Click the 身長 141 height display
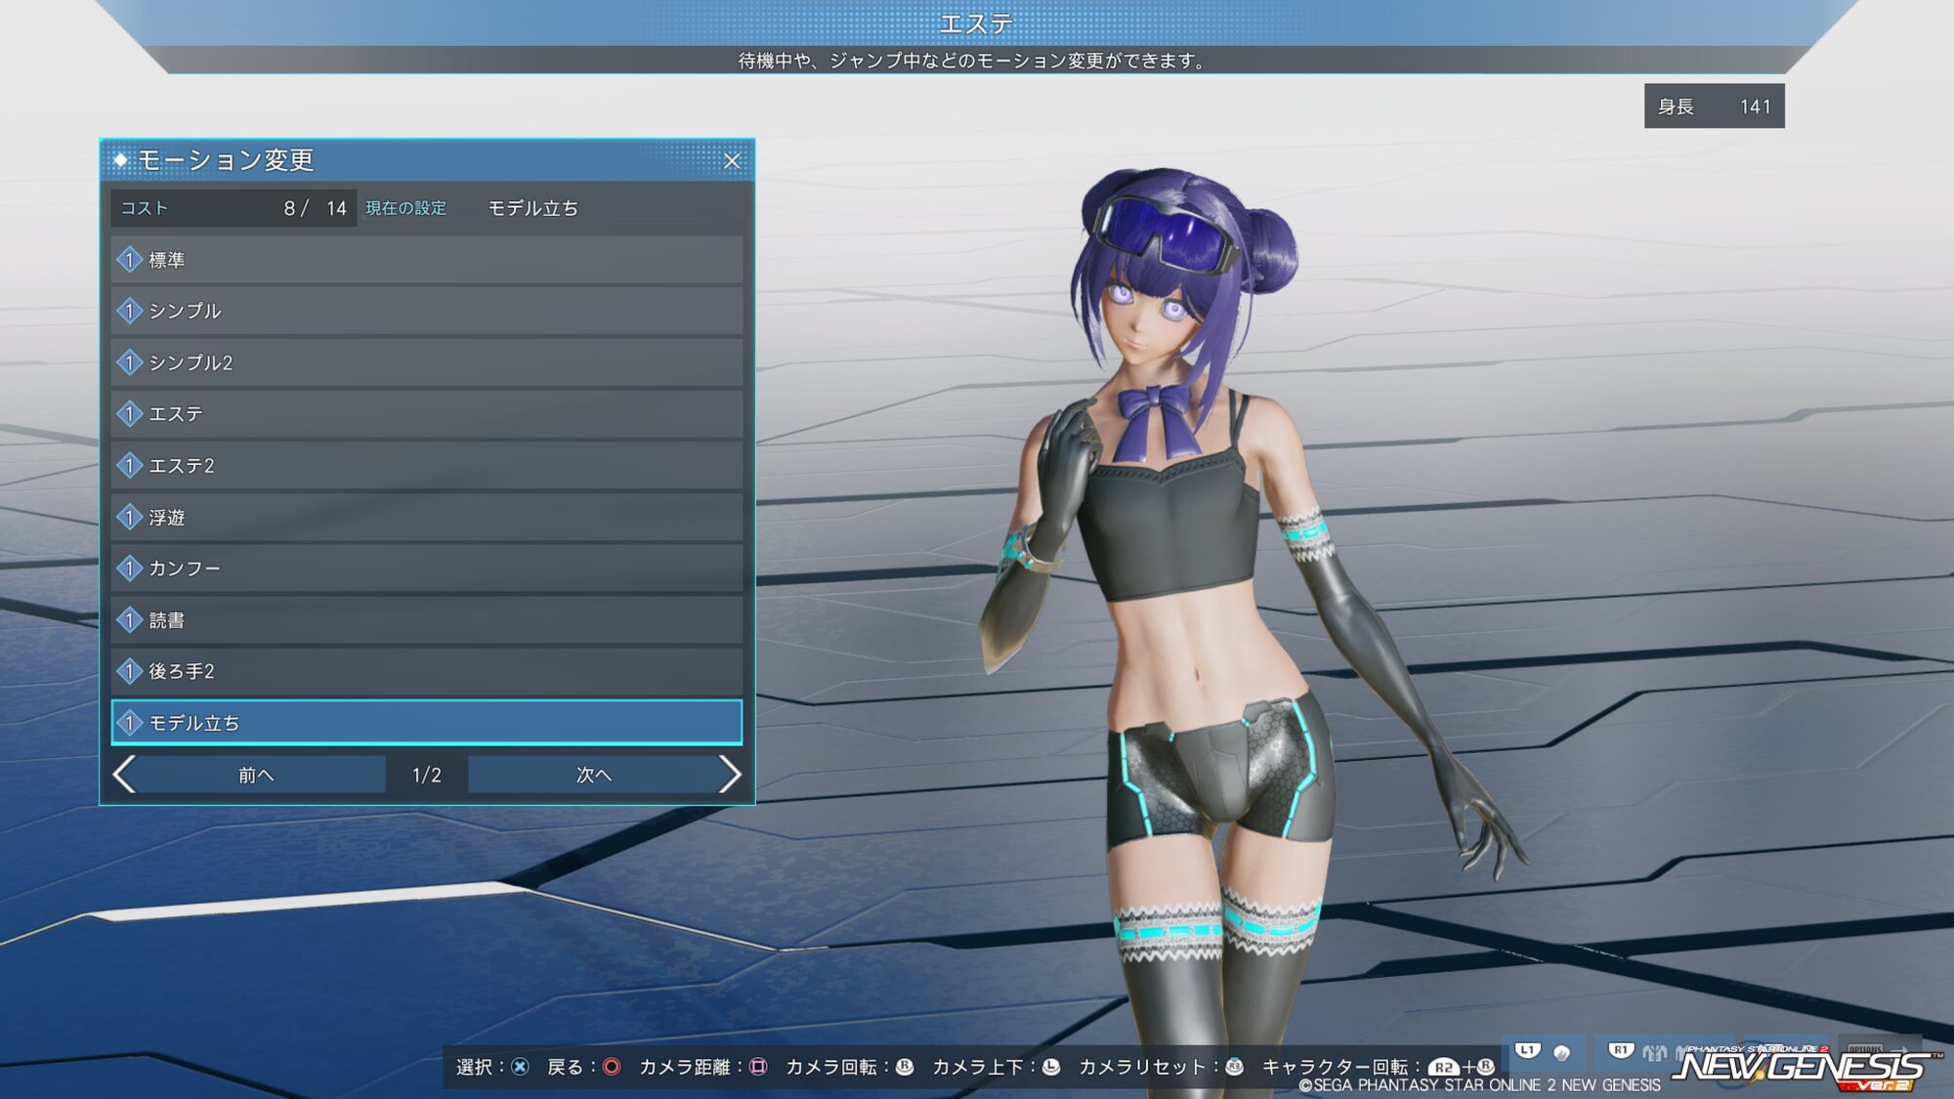Screen dimensions: 1954x1099 tap(1714, 106)
